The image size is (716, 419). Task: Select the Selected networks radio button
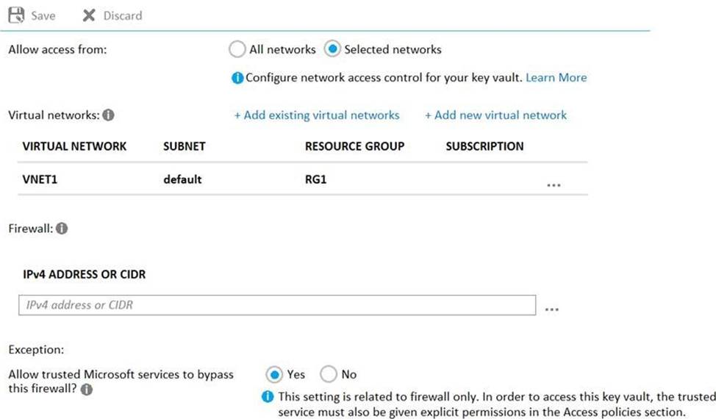(332, 49)
